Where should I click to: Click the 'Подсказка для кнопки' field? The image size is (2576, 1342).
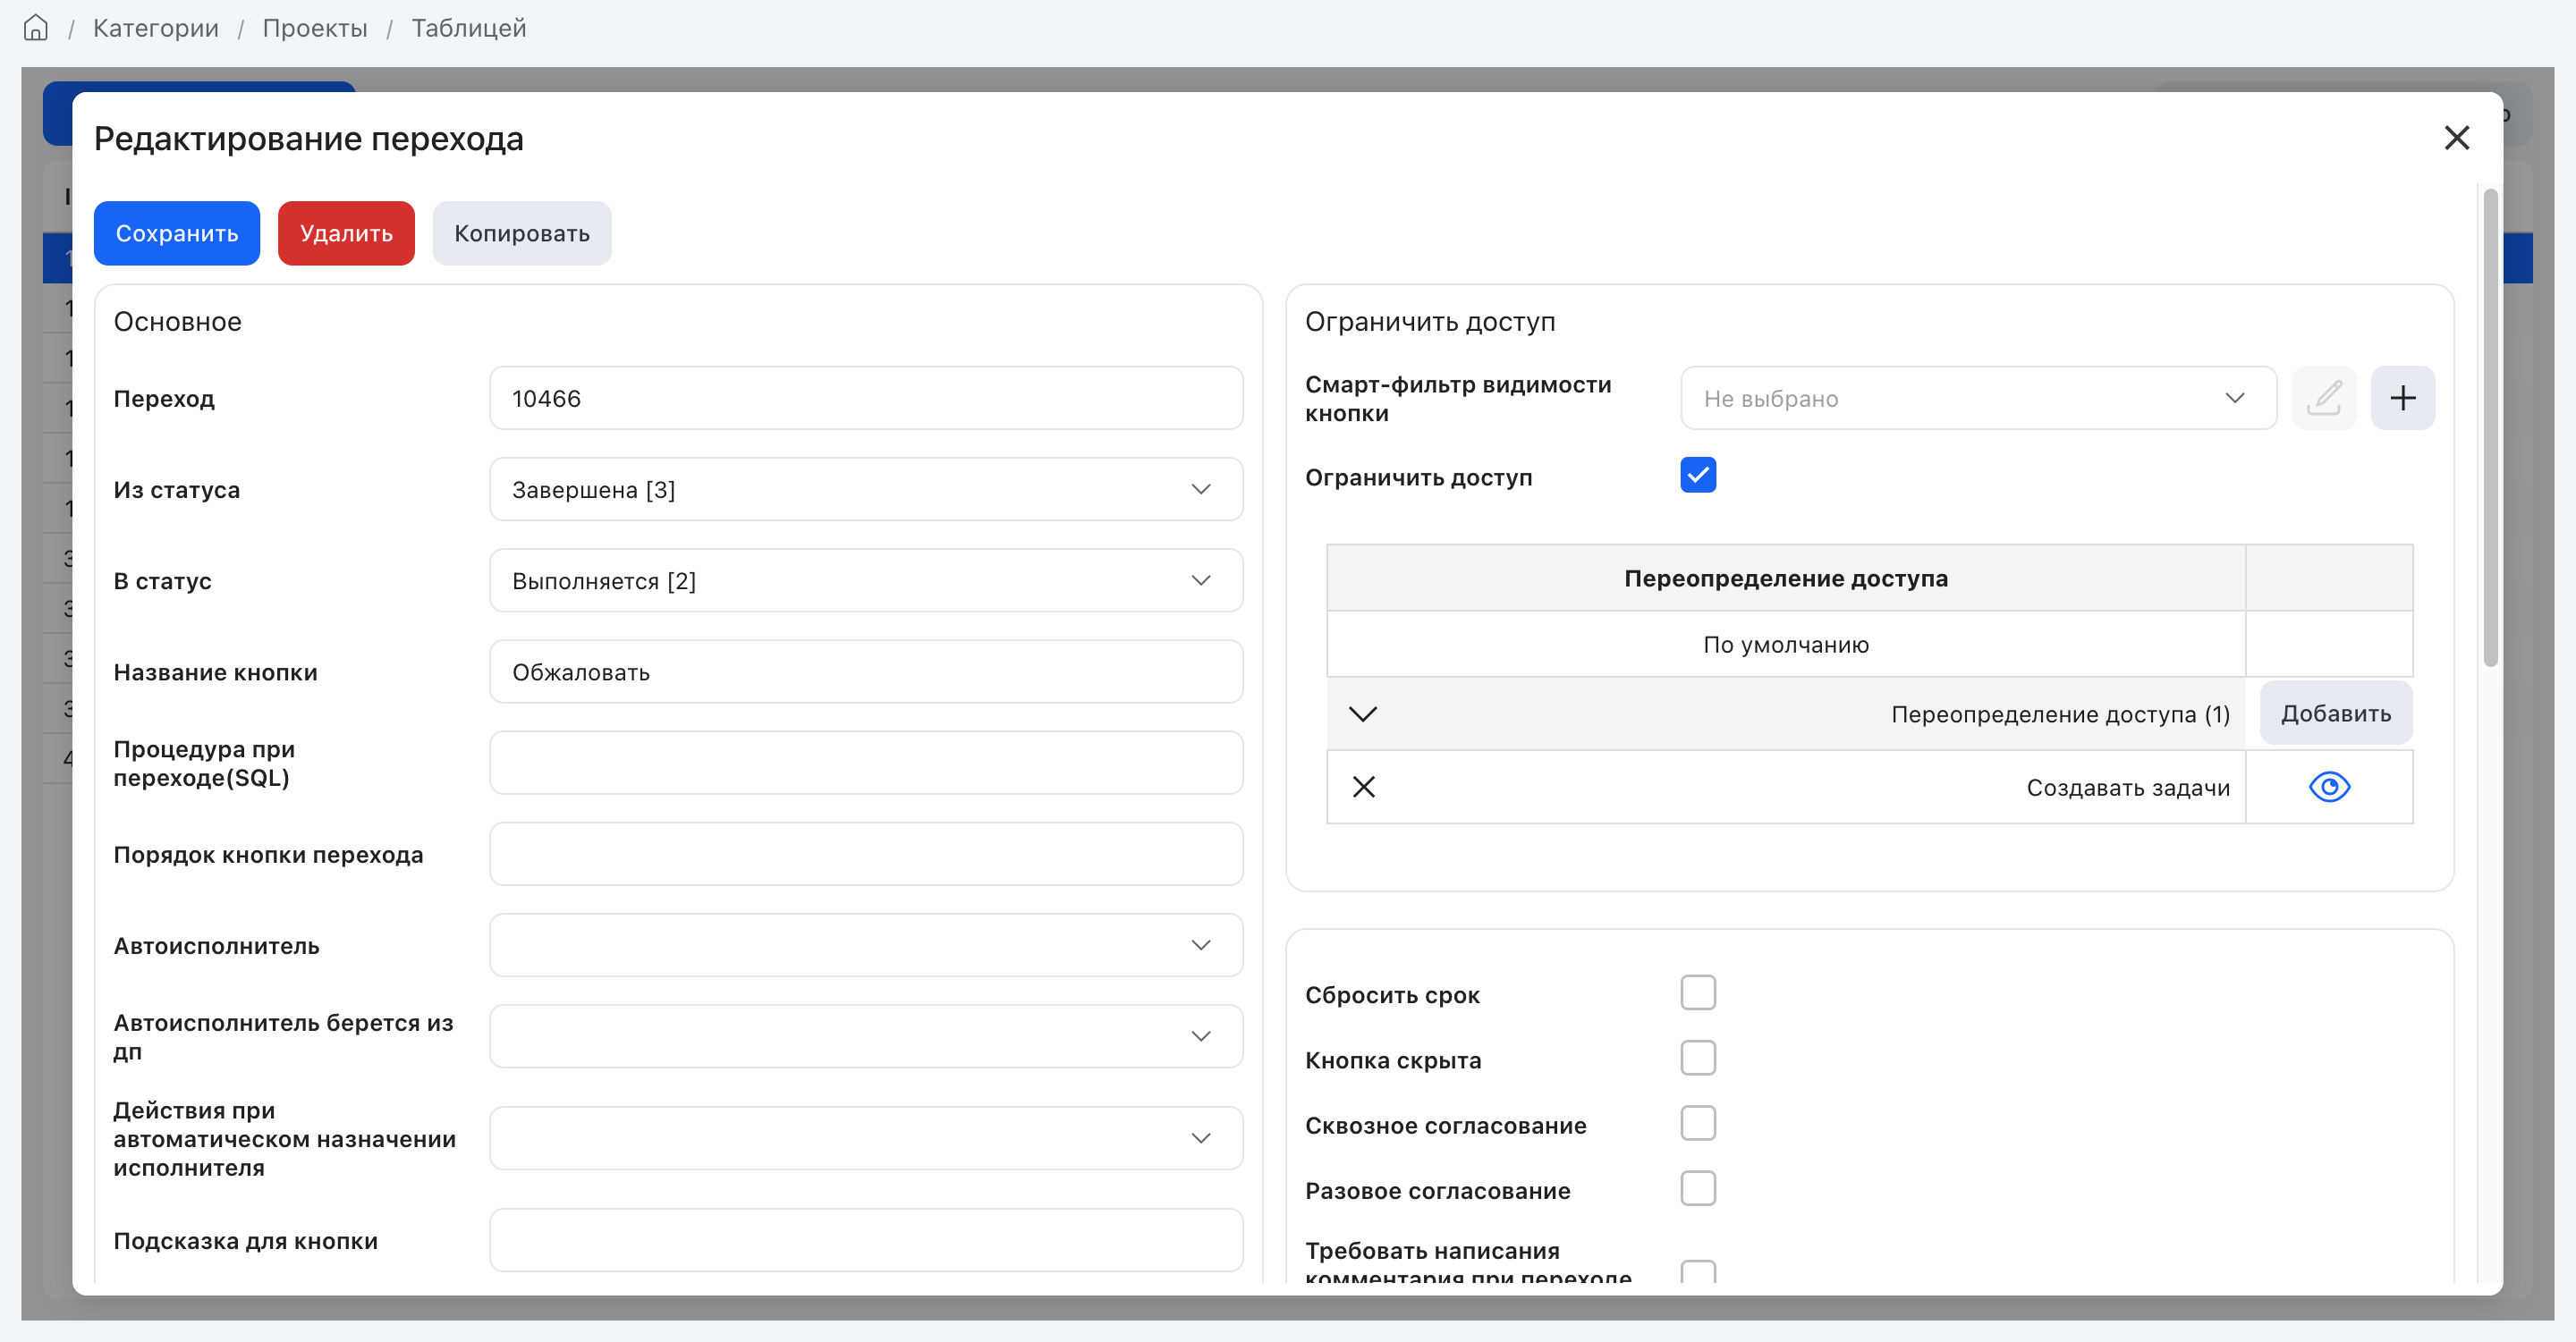866,1240
